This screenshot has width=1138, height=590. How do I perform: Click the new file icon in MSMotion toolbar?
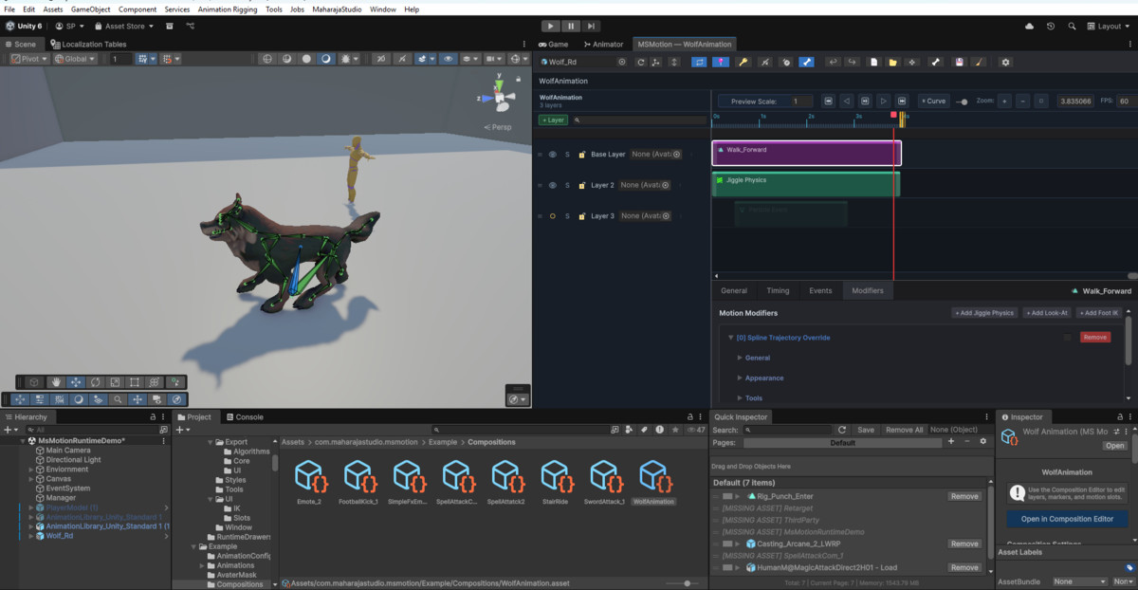pyautogui.click(x=874, y=62)
